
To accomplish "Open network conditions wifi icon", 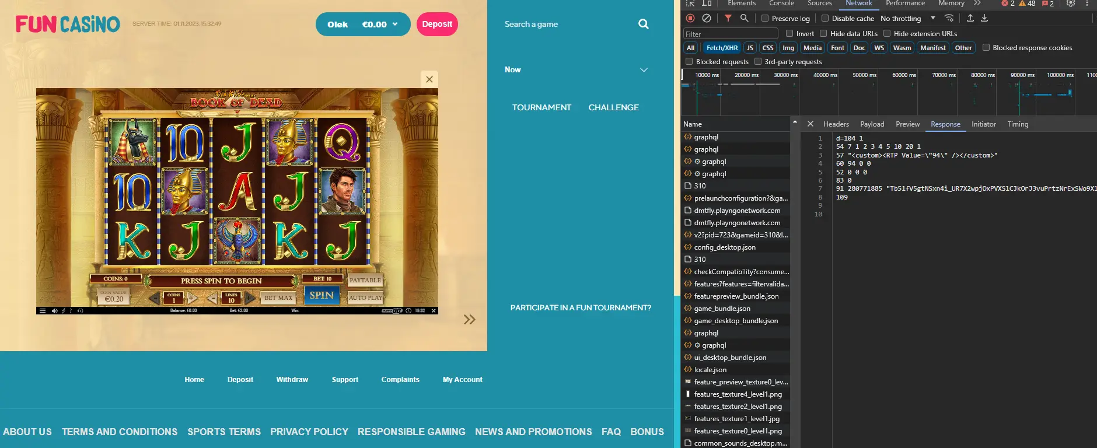I will [949, 18].
